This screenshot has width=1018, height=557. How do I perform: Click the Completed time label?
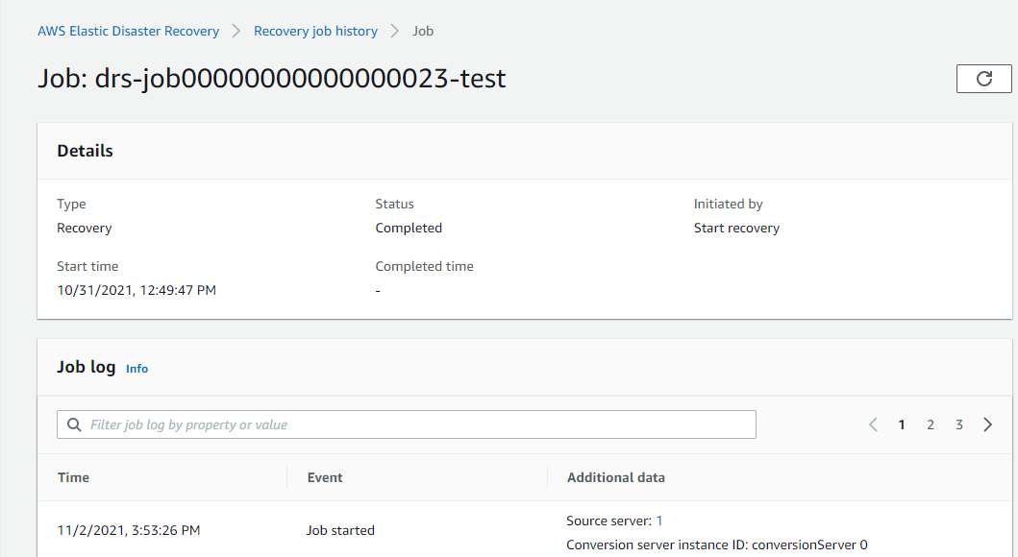425,266
